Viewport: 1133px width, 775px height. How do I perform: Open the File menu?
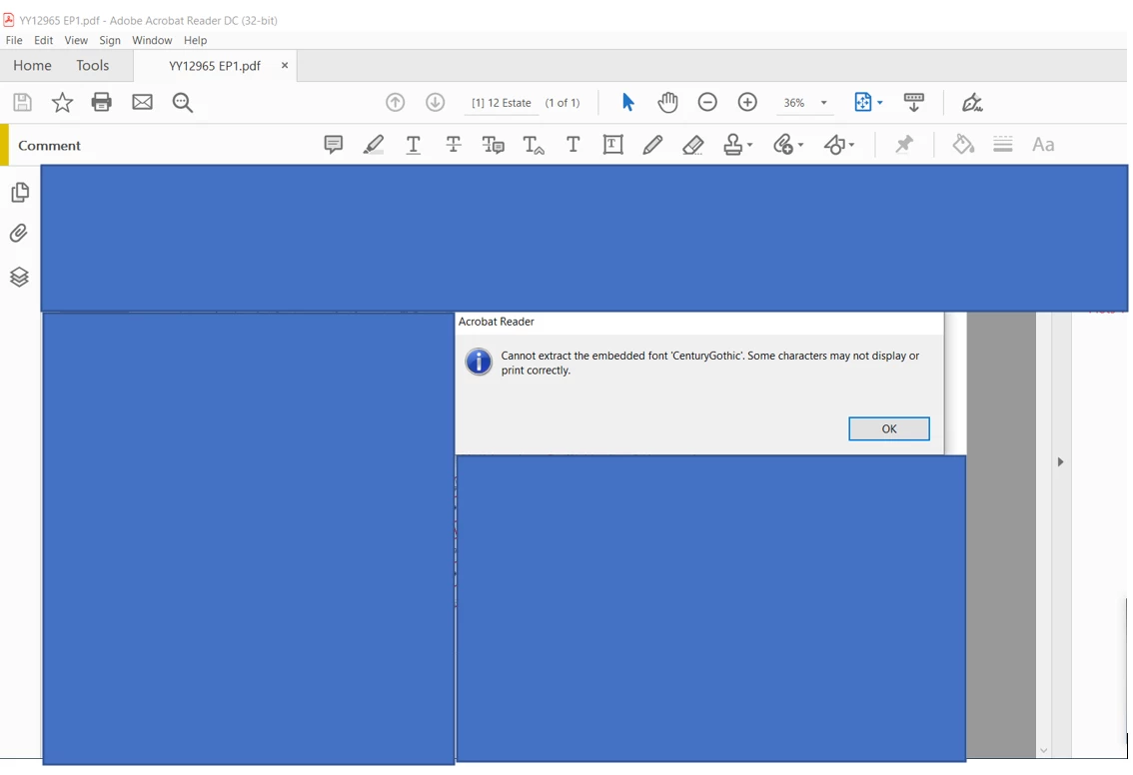(14, 40)
